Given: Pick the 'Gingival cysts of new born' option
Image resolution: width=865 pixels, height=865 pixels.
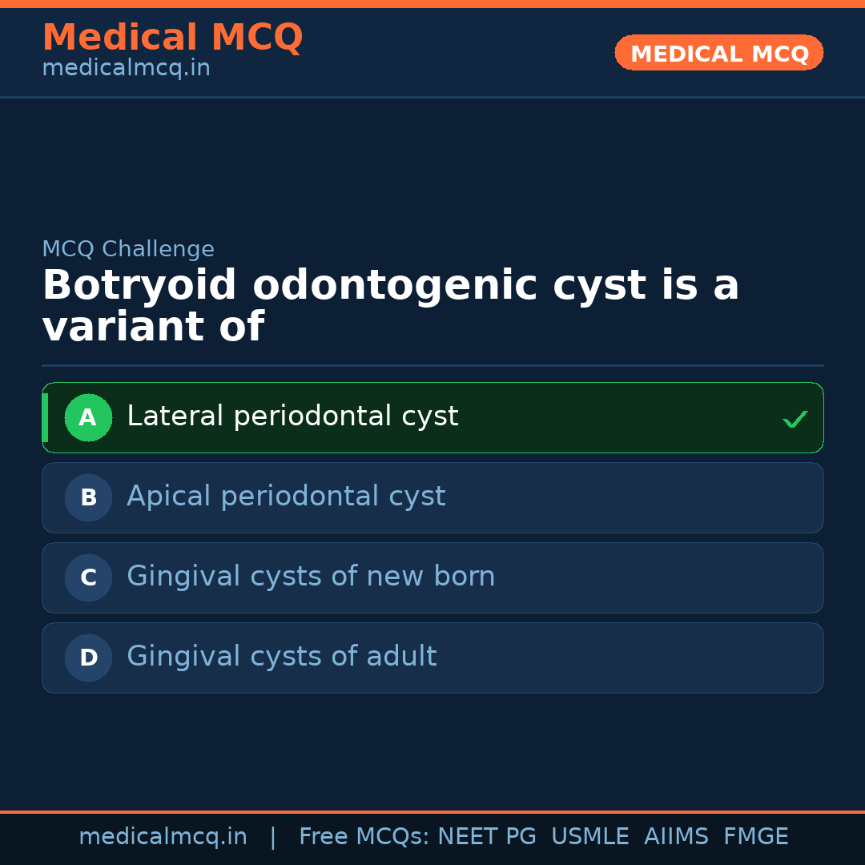Looking at the screenshot, I should coord(311,577).
